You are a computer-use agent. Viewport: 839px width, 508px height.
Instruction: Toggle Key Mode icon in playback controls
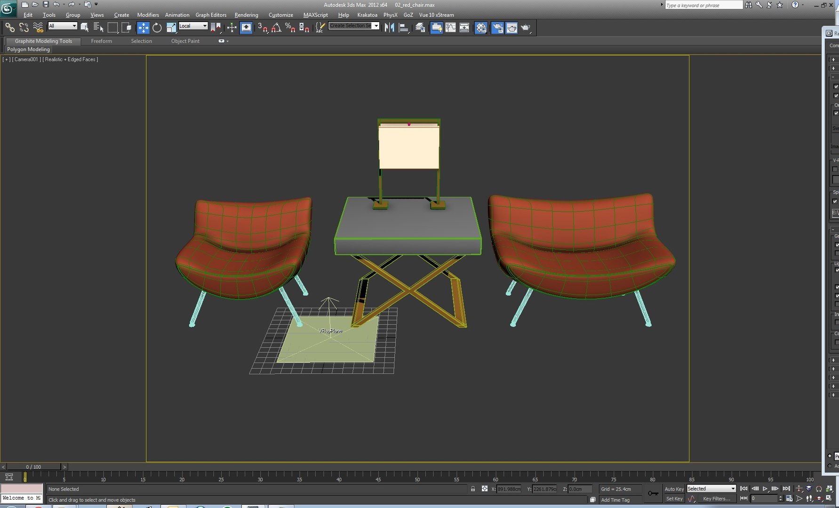[x=744, y=498]
